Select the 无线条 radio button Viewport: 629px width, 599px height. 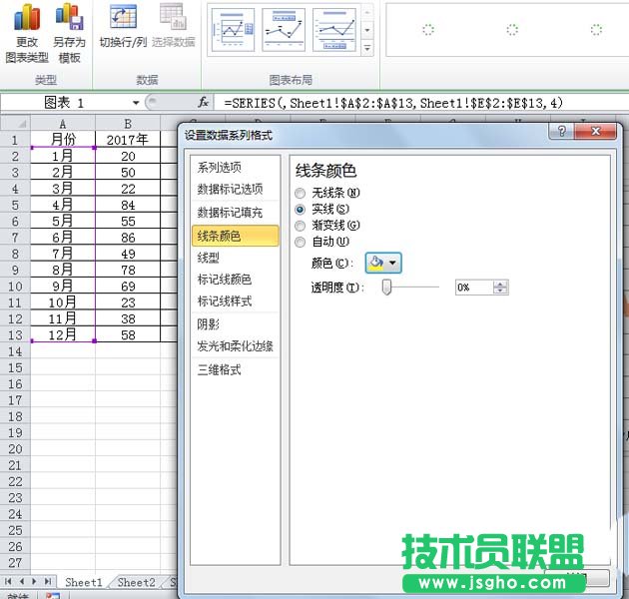point(300,194)
